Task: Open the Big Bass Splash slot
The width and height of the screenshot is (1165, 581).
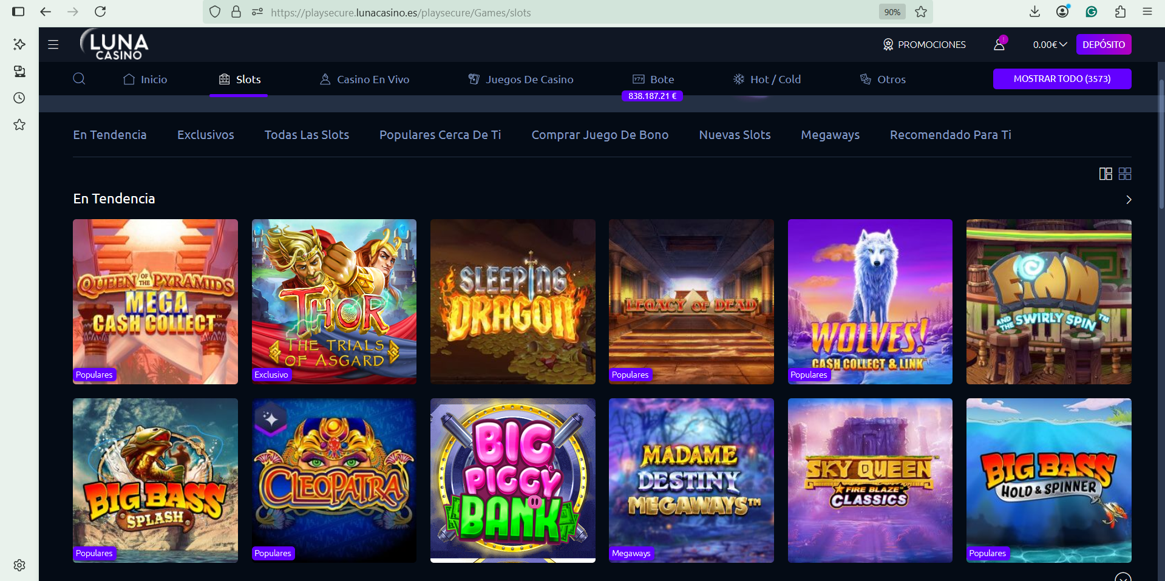Action: pos(155,480)
